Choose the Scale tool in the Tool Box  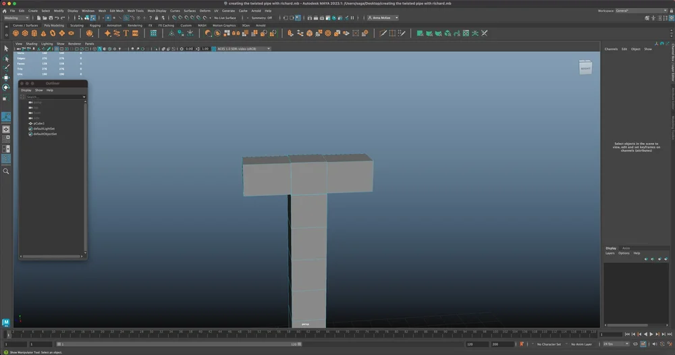(x=6, y=98)
